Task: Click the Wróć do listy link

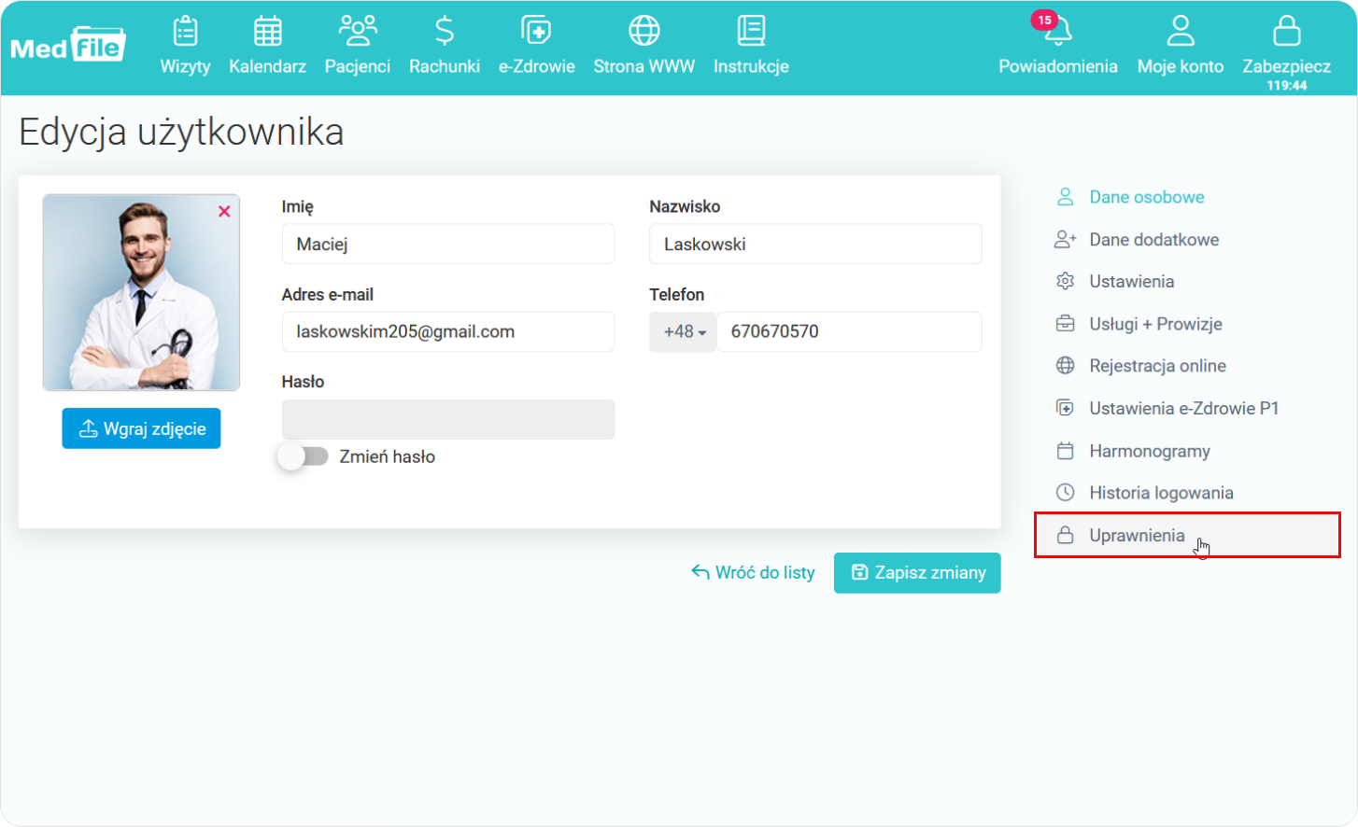Action: [x=753, y=572]
